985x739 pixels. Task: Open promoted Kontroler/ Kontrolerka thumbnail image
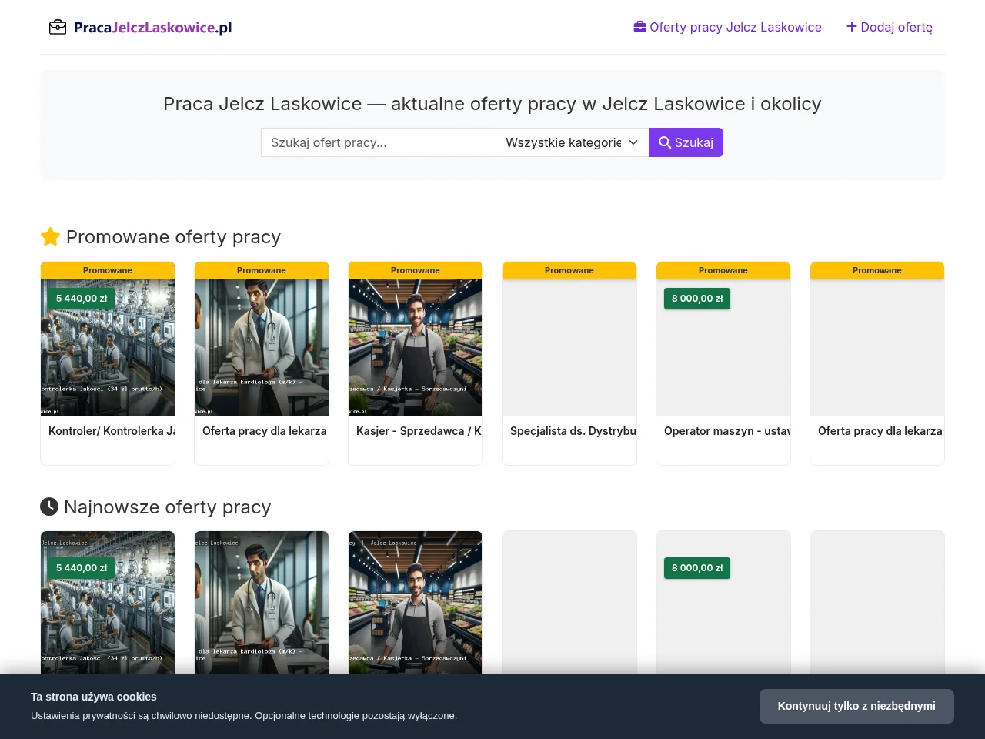pyautogui.click(x=108, y=347)
